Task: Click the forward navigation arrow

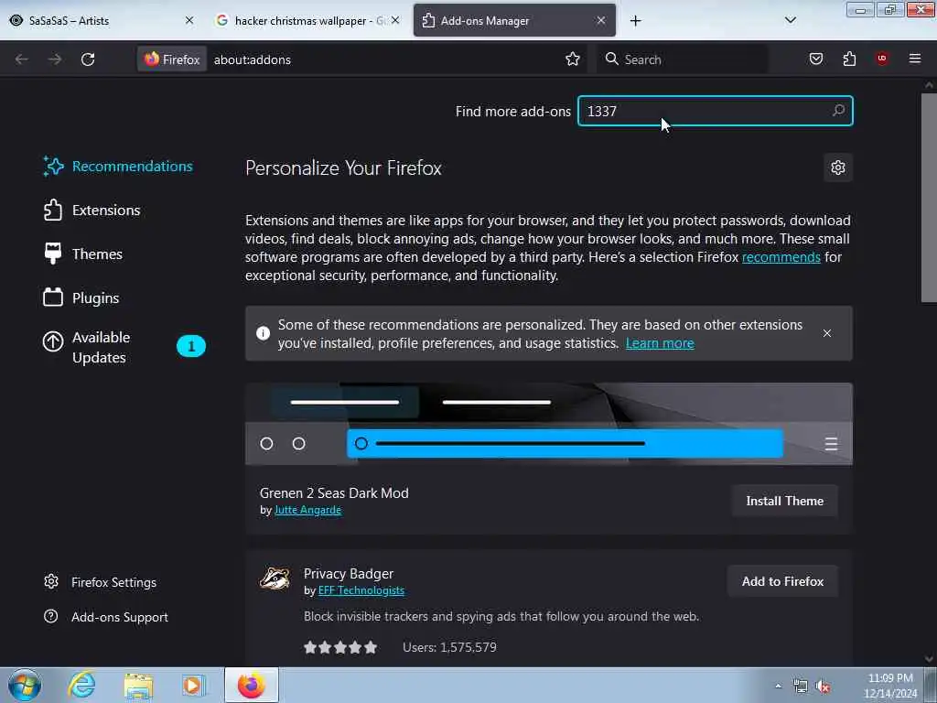Action: pos(54,59)
